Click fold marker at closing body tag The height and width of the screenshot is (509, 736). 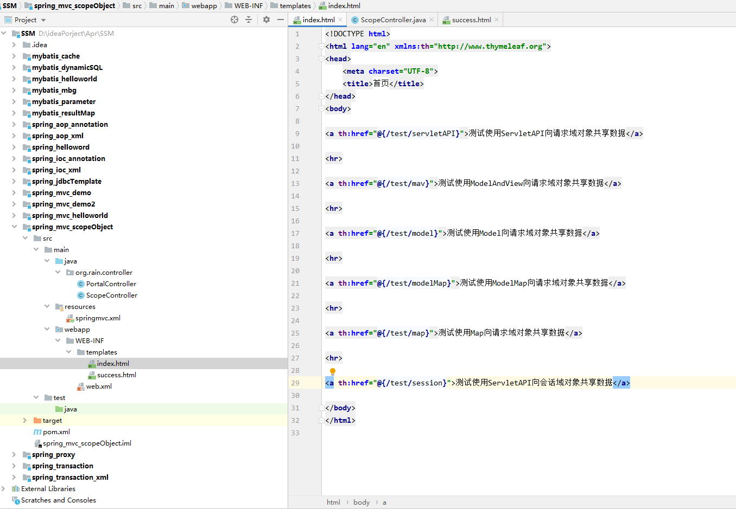point(321,408)
